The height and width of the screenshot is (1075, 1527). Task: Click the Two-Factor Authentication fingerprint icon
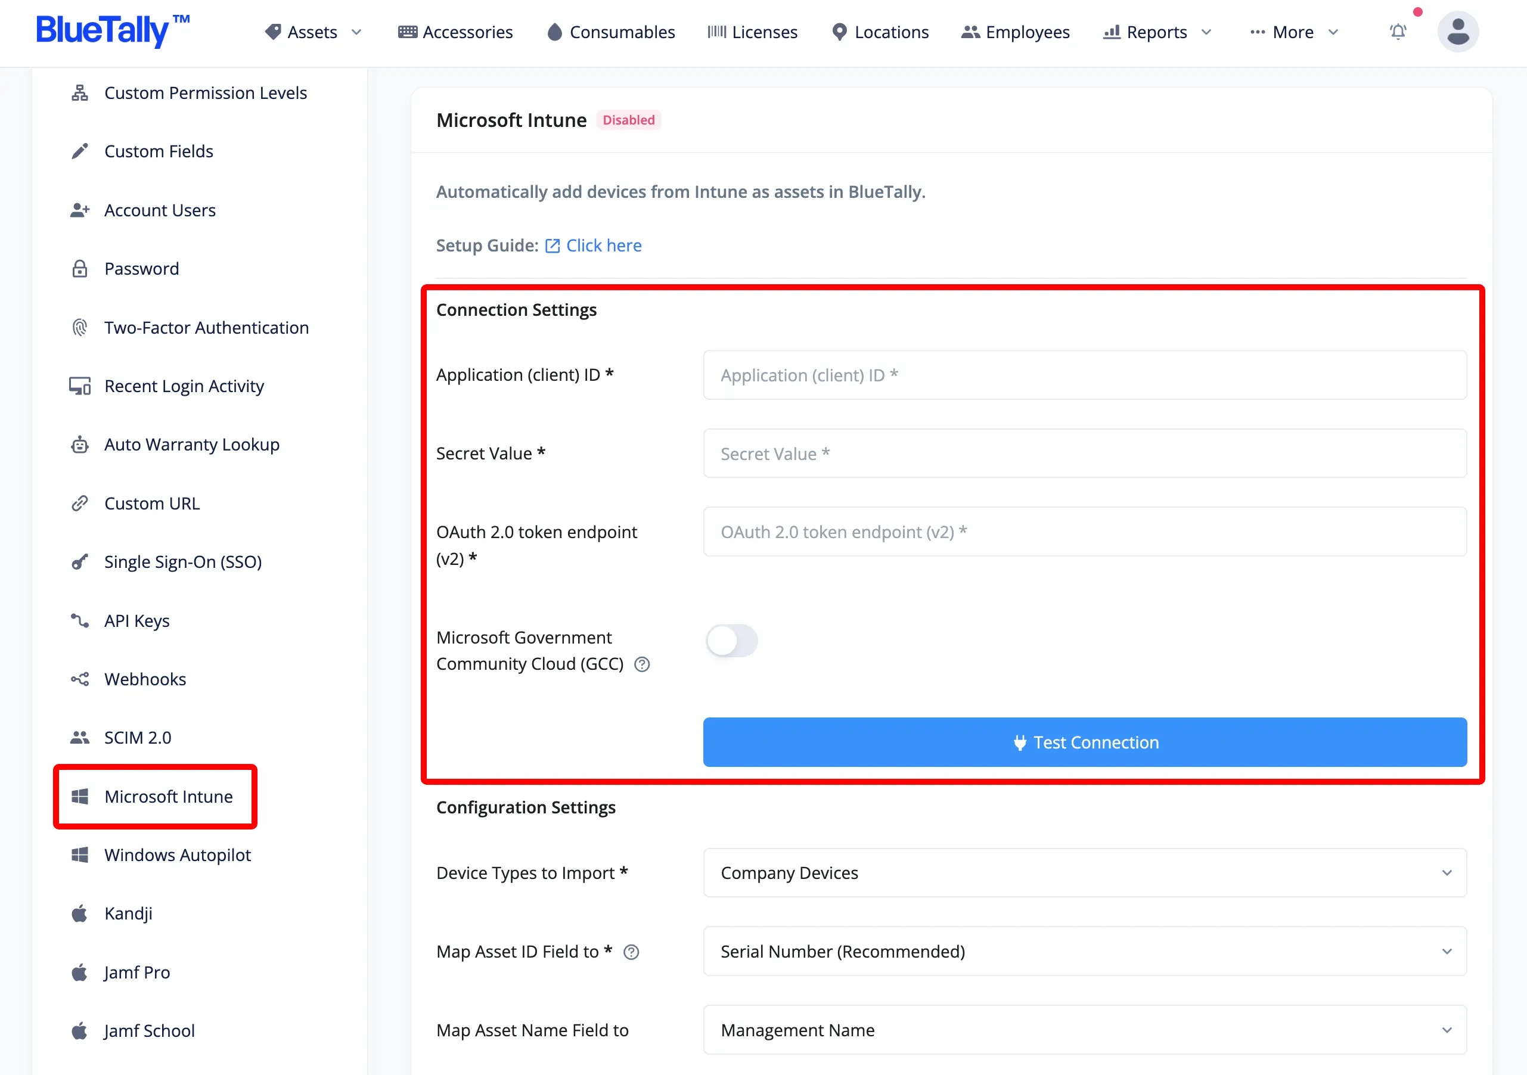(x=80, y=328)
